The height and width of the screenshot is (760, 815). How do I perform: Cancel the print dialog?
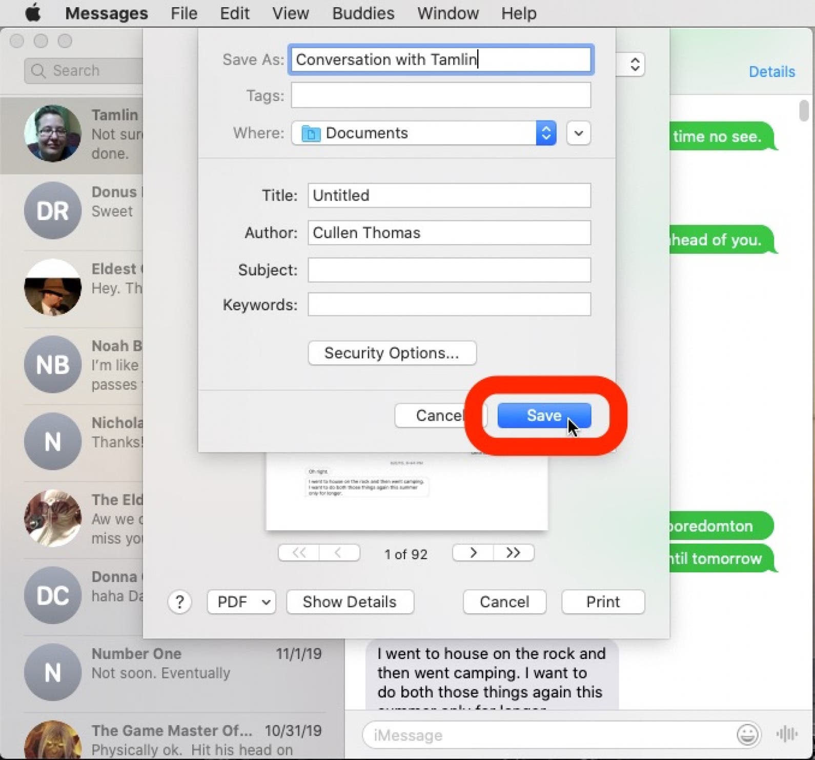coord(504,602)
